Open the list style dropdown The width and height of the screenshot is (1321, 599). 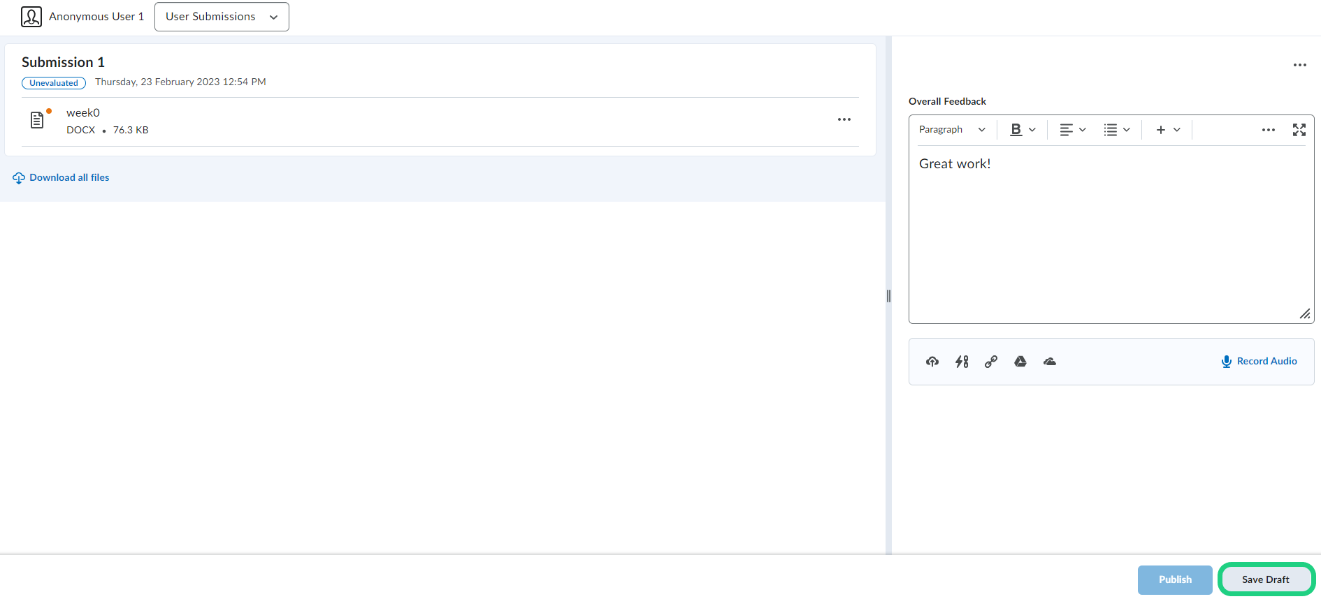click(x=1117, y=130)
